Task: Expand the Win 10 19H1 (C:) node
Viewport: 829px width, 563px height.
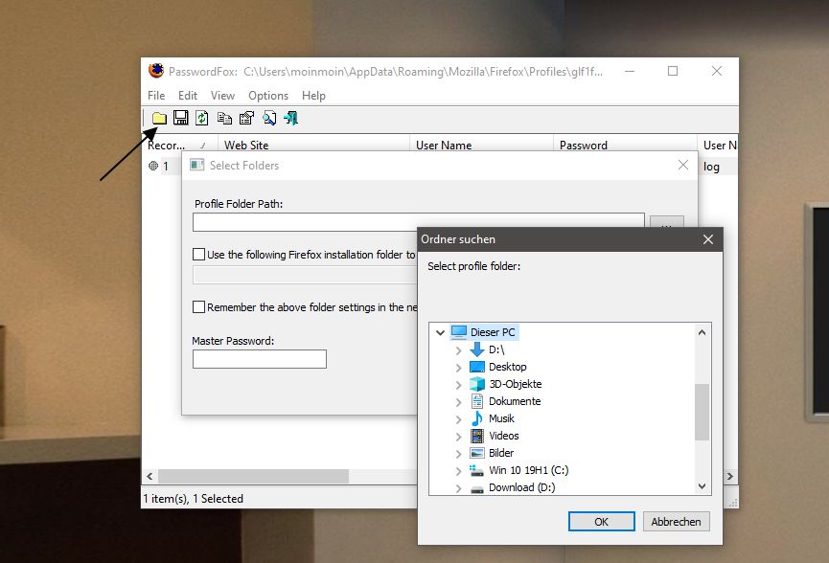Action: (x=459, y=470)
